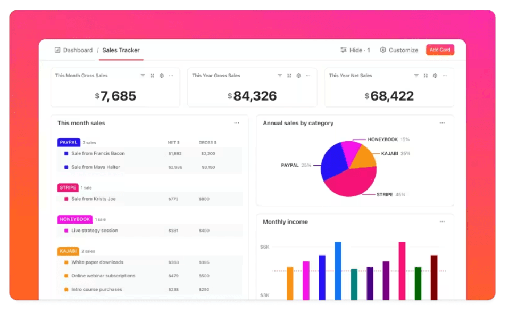Click the orange bar in Monthly income
This screenshot has height=312, width=509.
point(290,283)
